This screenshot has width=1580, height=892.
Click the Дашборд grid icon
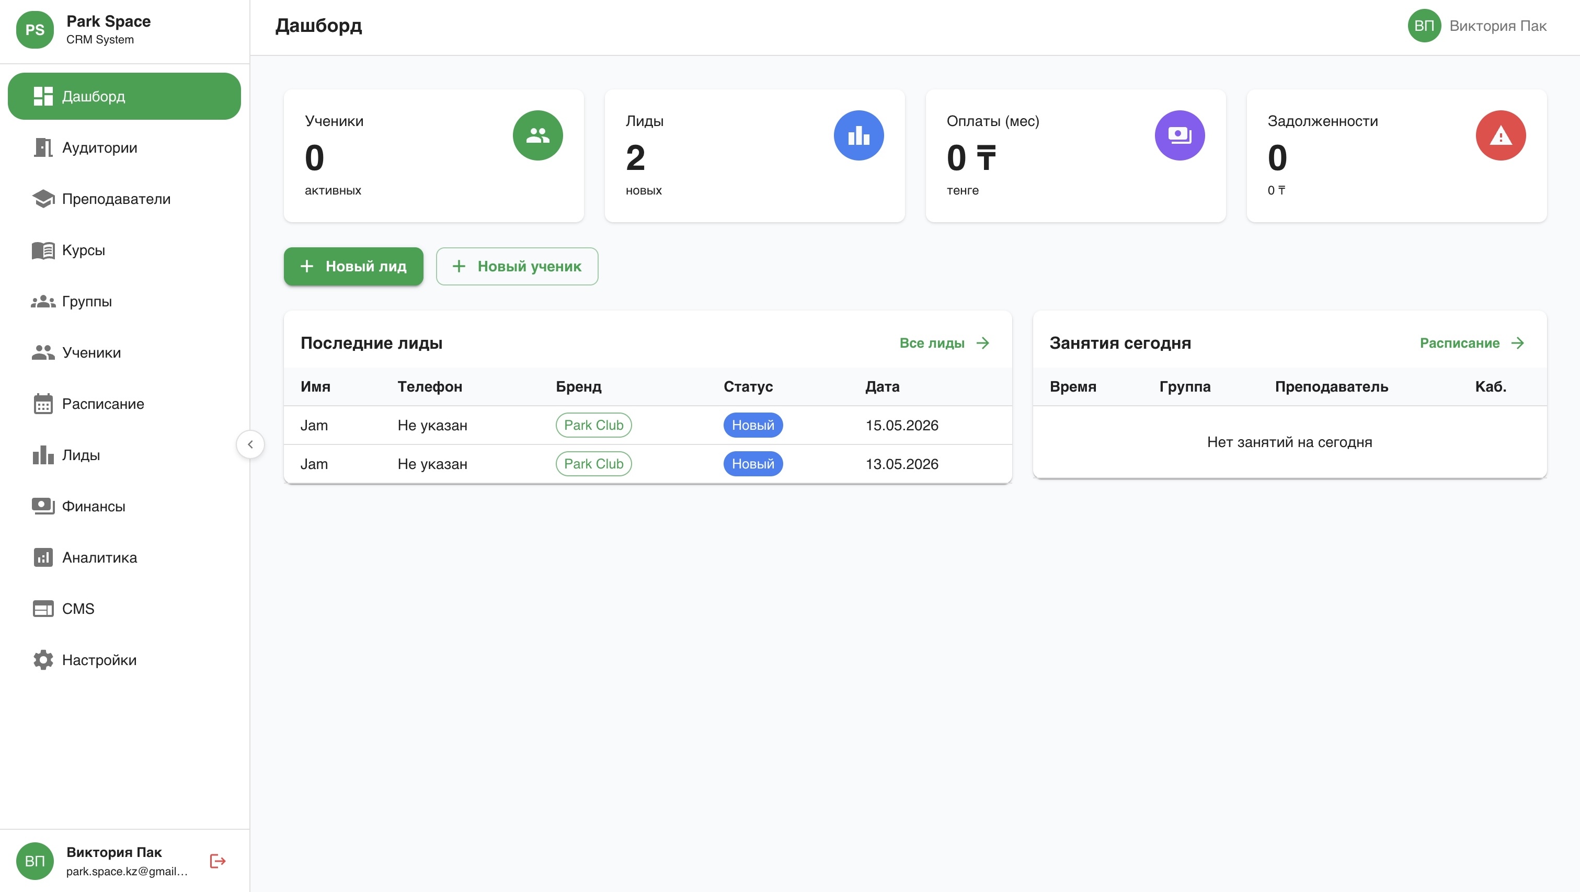point(43,96)
